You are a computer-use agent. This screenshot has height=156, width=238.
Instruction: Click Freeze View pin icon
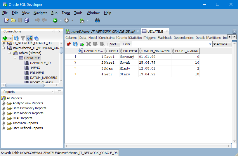tap(69, 44)
